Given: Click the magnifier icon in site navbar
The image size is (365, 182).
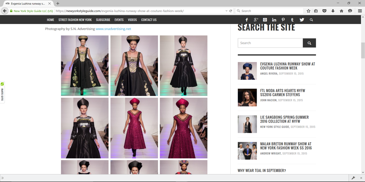Looking at the screenshot, I should pyautogui.click(x=311, y=20).
